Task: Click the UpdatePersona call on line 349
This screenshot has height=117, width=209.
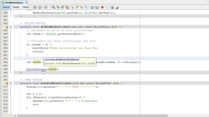Action: click(74, 13)
